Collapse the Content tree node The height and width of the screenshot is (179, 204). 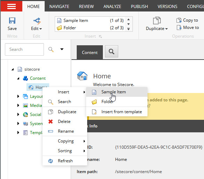(x=18, y=78)
